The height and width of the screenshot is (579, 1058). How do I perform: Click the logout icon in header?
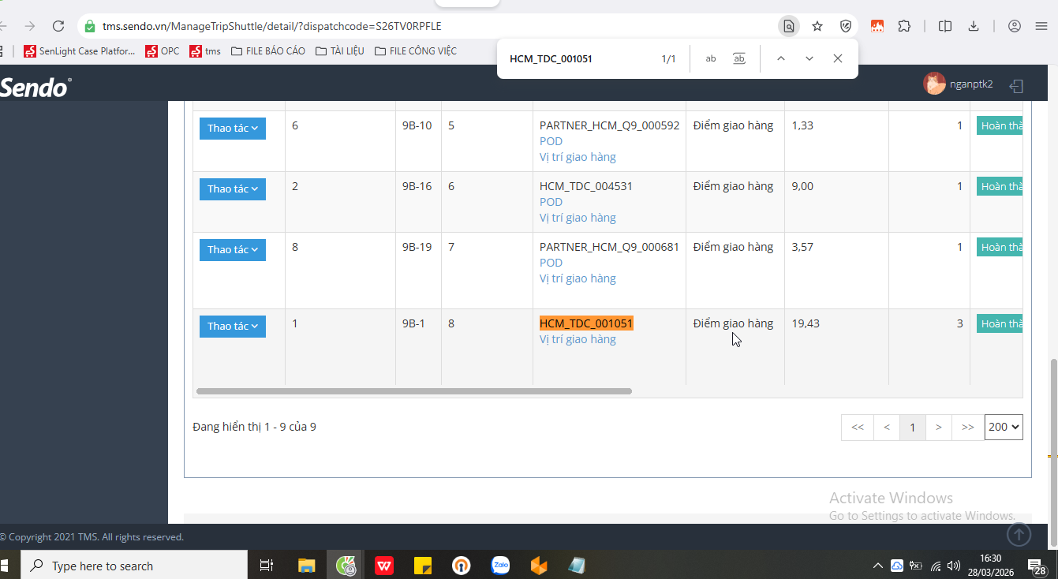pyautogui.click(x=1017, y=86)
